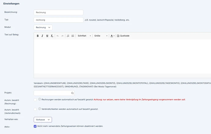Click the redo arrow icon
Screen dimensions: 211x134
pos(62,36)
